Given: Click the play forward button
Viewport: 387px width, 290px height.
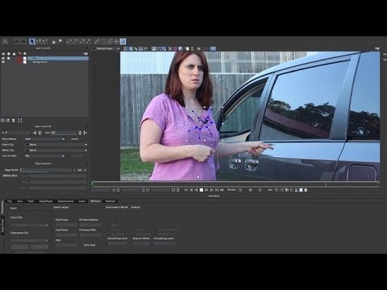Looking at the screenshot, I should pyautogui.click(x=211, y=190).
